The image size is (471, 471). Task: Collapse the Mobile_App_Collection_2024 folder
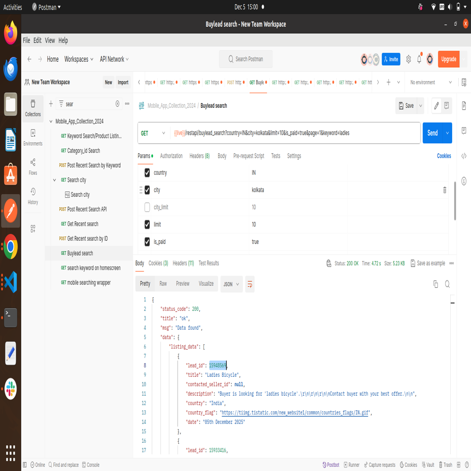[x=51, y=122]
